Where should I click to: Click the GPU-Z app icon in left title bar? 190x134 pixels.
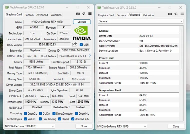7,7
